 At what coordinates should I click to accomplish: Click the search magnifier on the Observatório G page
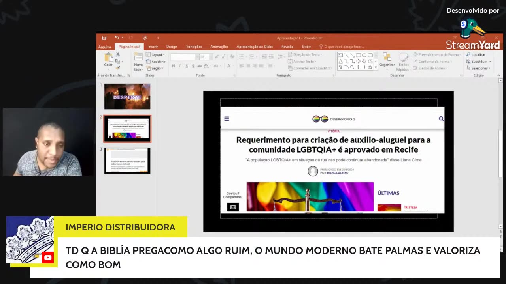coord(441,118)
